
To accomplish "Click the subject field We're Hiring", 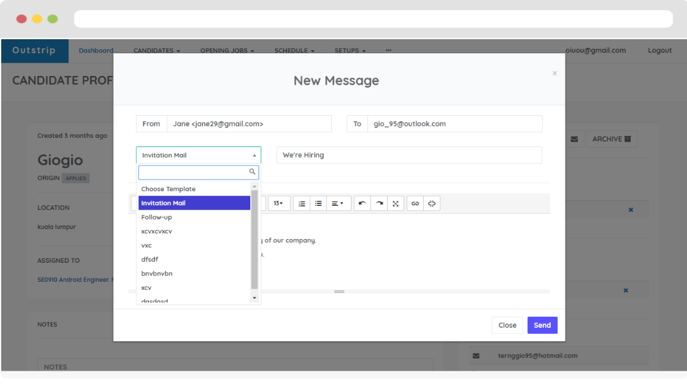I will 409,155.
